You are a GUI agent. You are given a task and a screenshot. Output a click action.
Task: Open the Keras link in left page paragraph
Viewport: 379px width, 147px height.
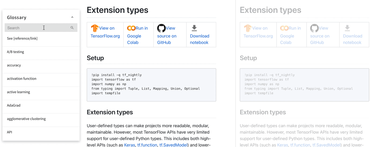[130, 145]
